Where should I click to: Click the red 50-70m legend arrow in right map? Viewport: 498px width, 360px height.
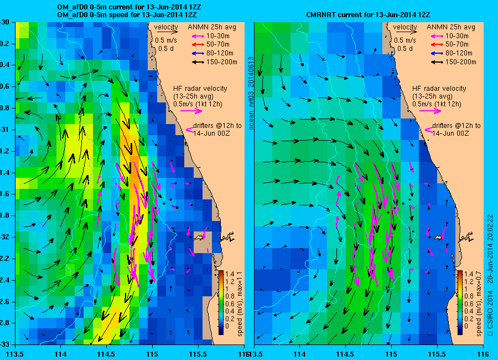pos(437,44)
